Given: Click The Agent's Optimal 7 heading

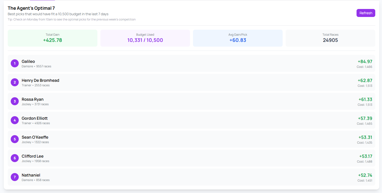Looking at the screenshot, I should [x=31, y=8].
